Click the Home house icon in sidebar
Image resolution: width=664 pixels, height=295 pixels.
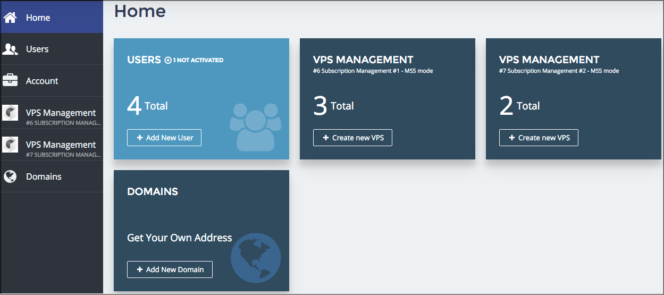pos(10,18)
